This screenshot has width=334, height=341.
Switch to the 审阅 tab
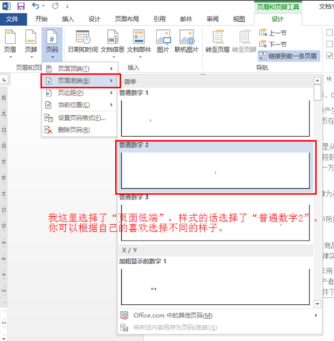click(x=212, y=19)
